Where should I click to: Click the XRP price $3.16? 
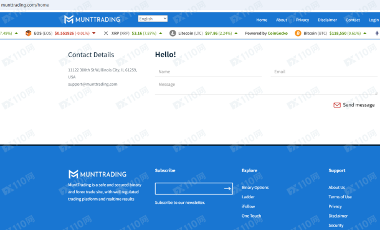tap(137, 33)
